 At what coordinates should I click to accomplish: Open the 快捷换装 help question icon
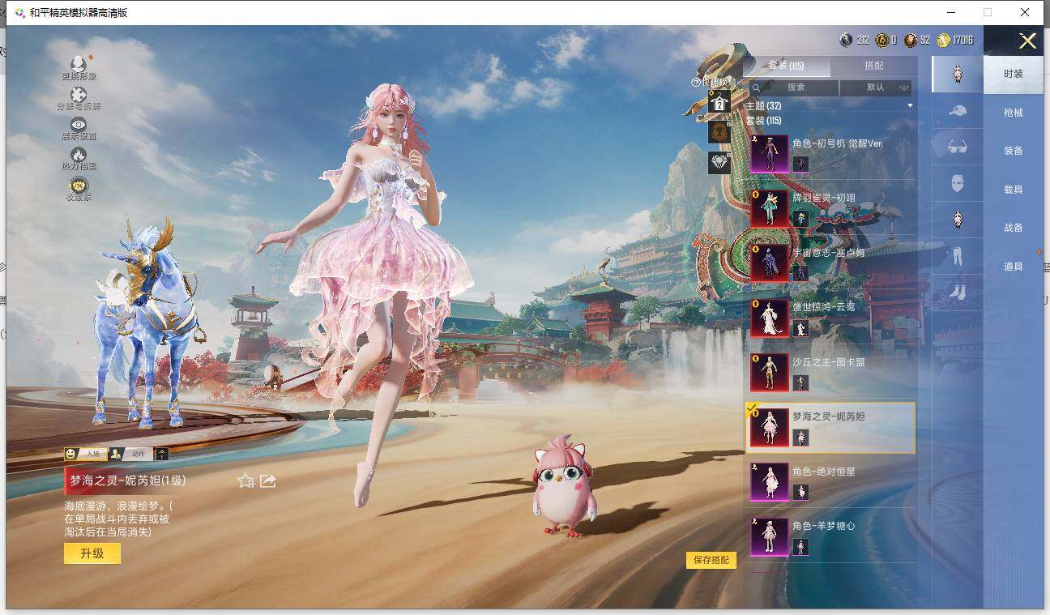(x=695, y=83)
